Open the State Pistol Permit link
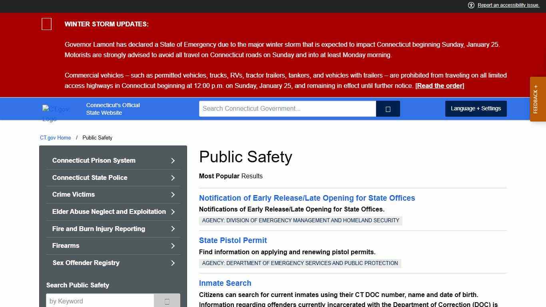Viewport: 546px width, 307px height. 233,240
